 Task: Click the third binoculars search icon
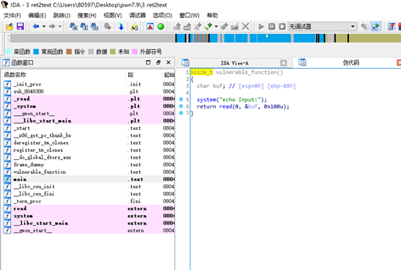[x=94, y=26]
